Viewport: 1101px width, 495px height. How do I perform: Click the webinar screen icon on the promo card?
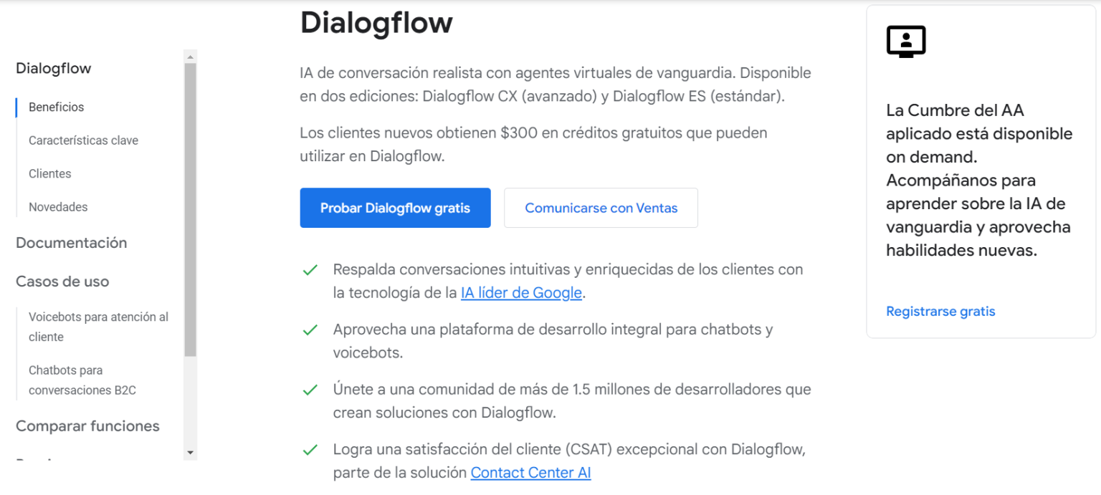click(905, 41)
